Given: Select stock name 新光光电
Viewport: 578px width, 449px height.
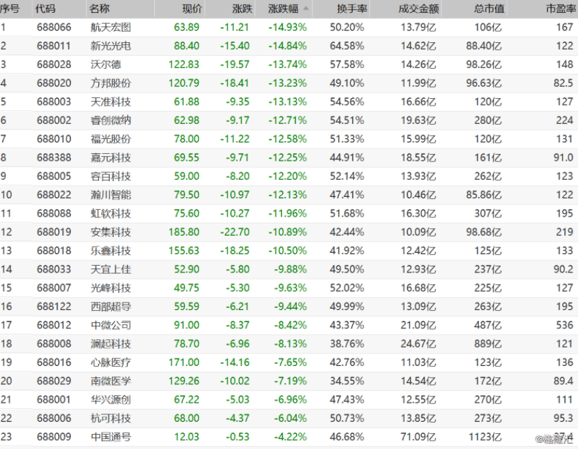Looking at the screenshot, I should point(111,46).
